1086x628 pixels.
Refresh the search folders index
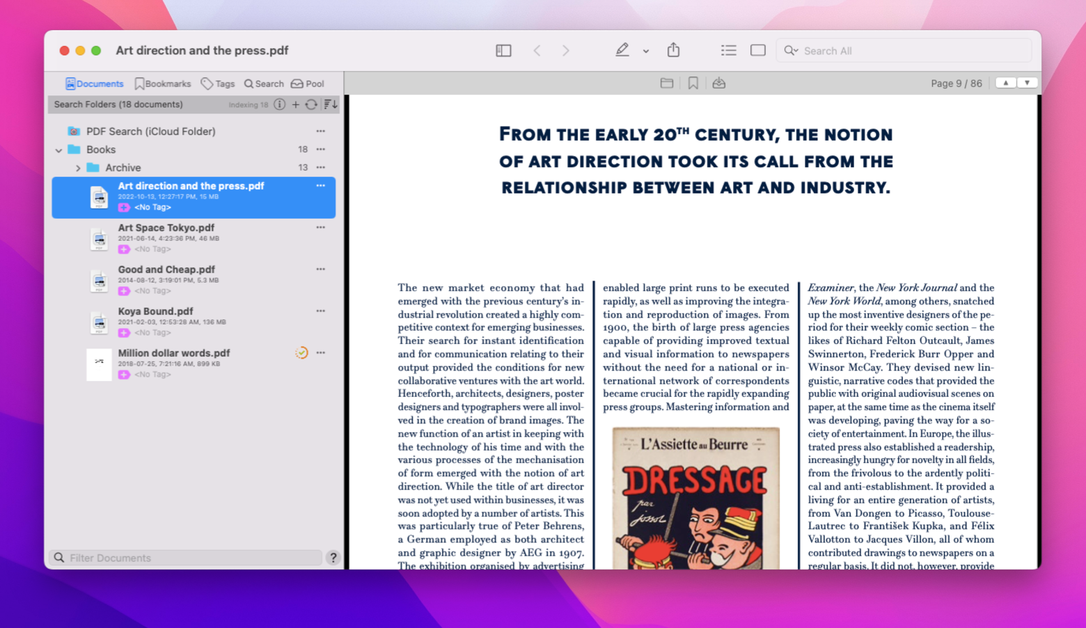311,104
